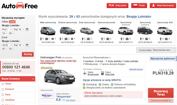The width and height of the screenshot is (177, 105).
Task: Click the Alamo supplier label
Action: 8,84
